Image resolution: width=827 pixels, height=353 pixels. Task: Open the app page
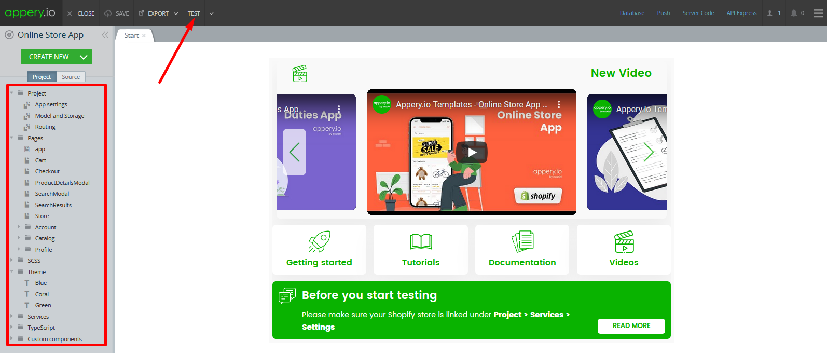[x=40, y=150]
